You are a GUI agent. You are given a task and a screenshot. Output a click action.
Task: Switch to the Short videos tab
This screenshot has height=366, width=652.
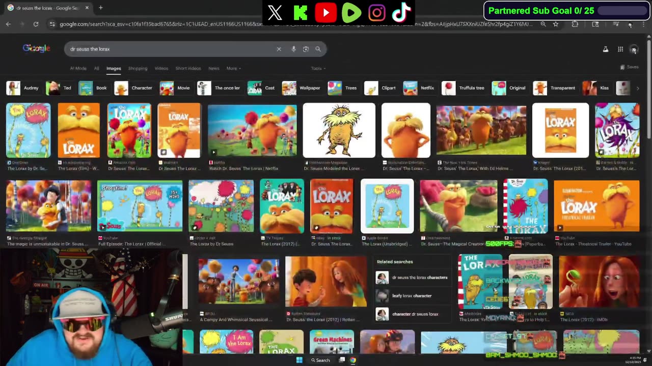pos(188,69)
